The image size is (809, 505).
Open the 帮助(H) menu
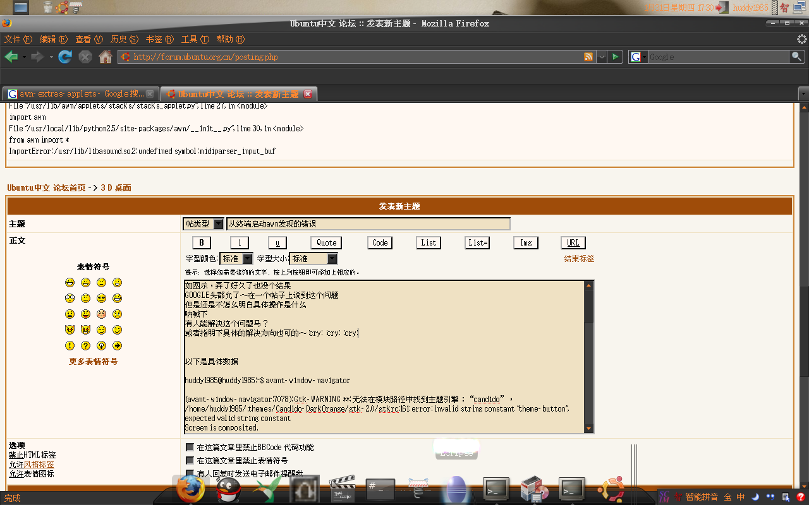pyautogui.click(x=230, y=39)
